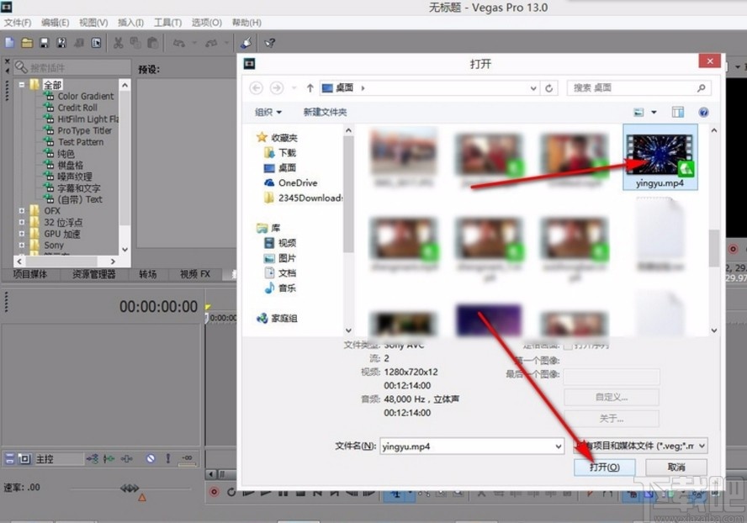Click 新建文件夹 in the dialog toolbar
Image resolution: width=747 pixels, height=523 pixels.
tap(325, 113)
